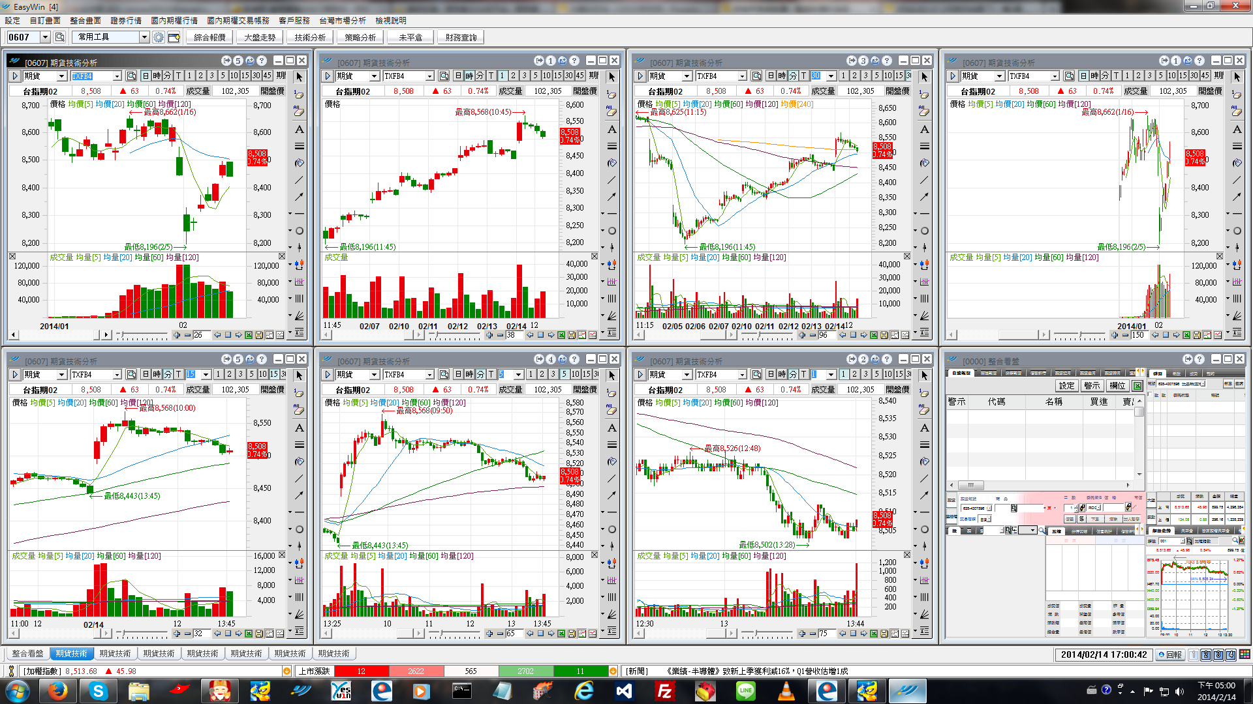Toggle 日 daily period in first chart
Screen dimensions: 1253x704
tap(146, 76)
